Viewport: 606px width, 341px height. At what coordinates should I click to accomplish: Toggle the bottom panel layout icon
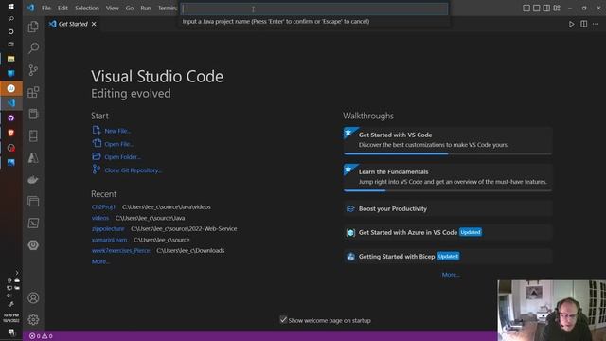click(x=537, y=8)
